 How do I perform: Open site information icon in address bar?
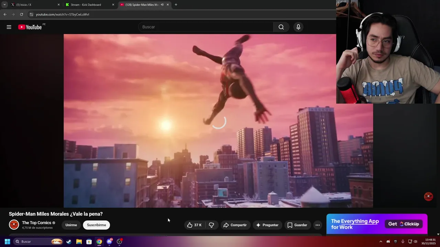(x=31, y=14)
